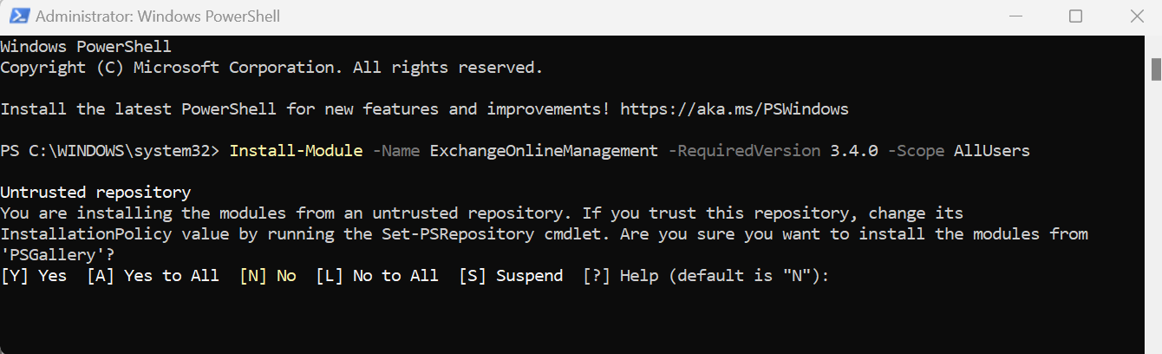This screenshot has height=354, width=1162.
Task: Click the 3.4.0 version number
Action: (x=854, y=151)
